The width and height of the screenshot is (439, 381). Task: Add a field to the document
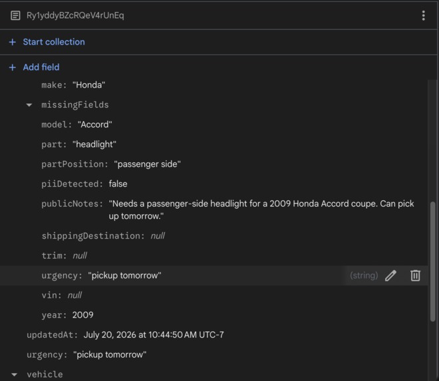click(41, 67)
